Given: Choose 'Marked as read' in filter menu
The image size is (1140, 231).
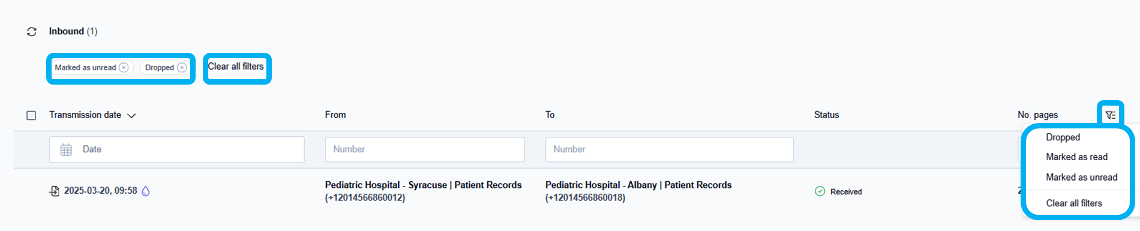Looking at the screenshot, I should (x=1076, y=157).
